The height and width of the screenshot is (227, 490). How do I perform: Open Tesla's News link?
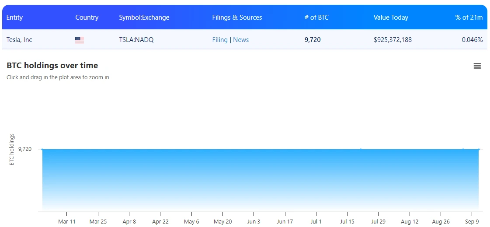point(241,40)
